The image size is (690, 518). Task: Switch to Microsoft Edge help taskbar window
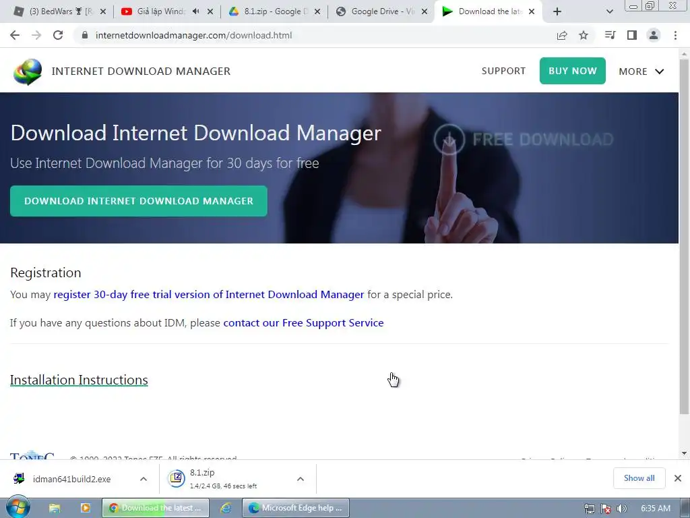pos(296,508)
